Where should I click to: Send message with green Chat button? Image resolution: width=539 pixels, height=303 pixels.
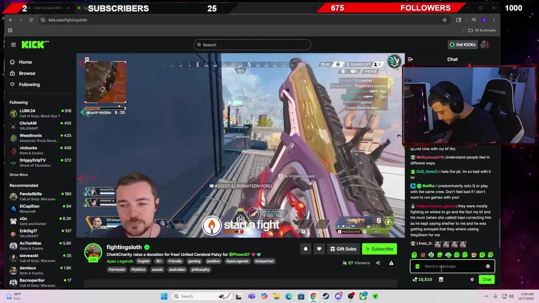pyautogui.click(x=487, y=279)
